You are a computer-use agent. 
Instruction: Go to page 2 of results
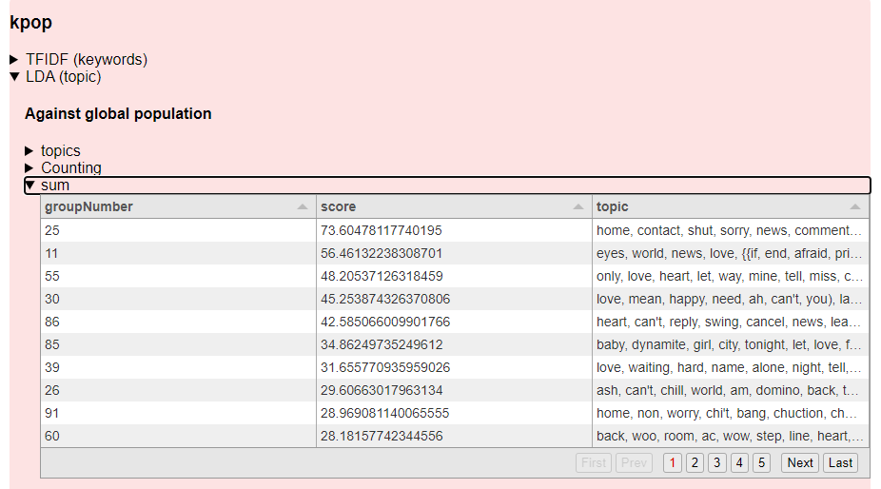pyautogui.click(x=695, y=462)
